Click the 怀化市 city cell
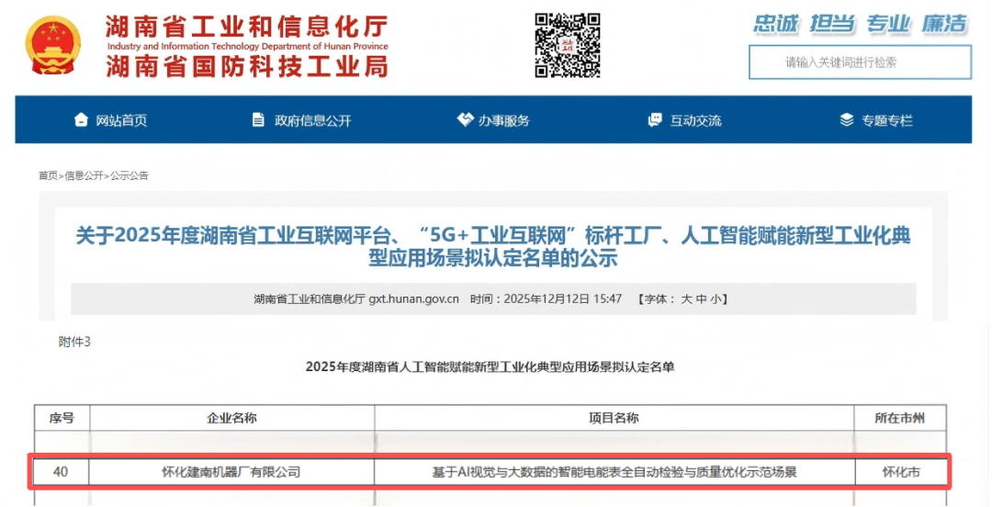This screenshot has width=992, height=507. [x=901, y=472]
